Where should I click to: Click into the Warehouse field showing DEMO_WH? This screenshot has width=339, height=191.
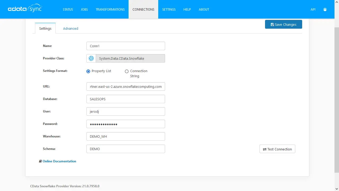pos(126,136)
